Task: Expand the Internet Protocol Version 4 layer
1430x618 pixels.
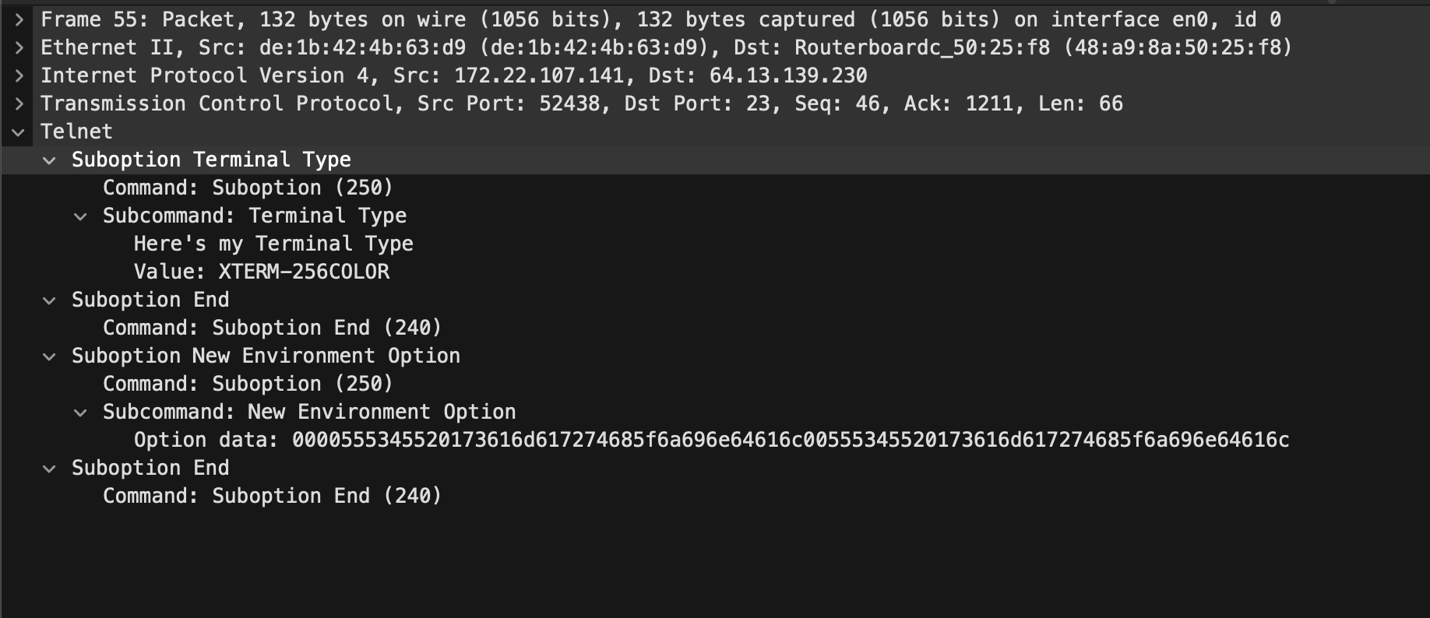Action: point(19,75)
